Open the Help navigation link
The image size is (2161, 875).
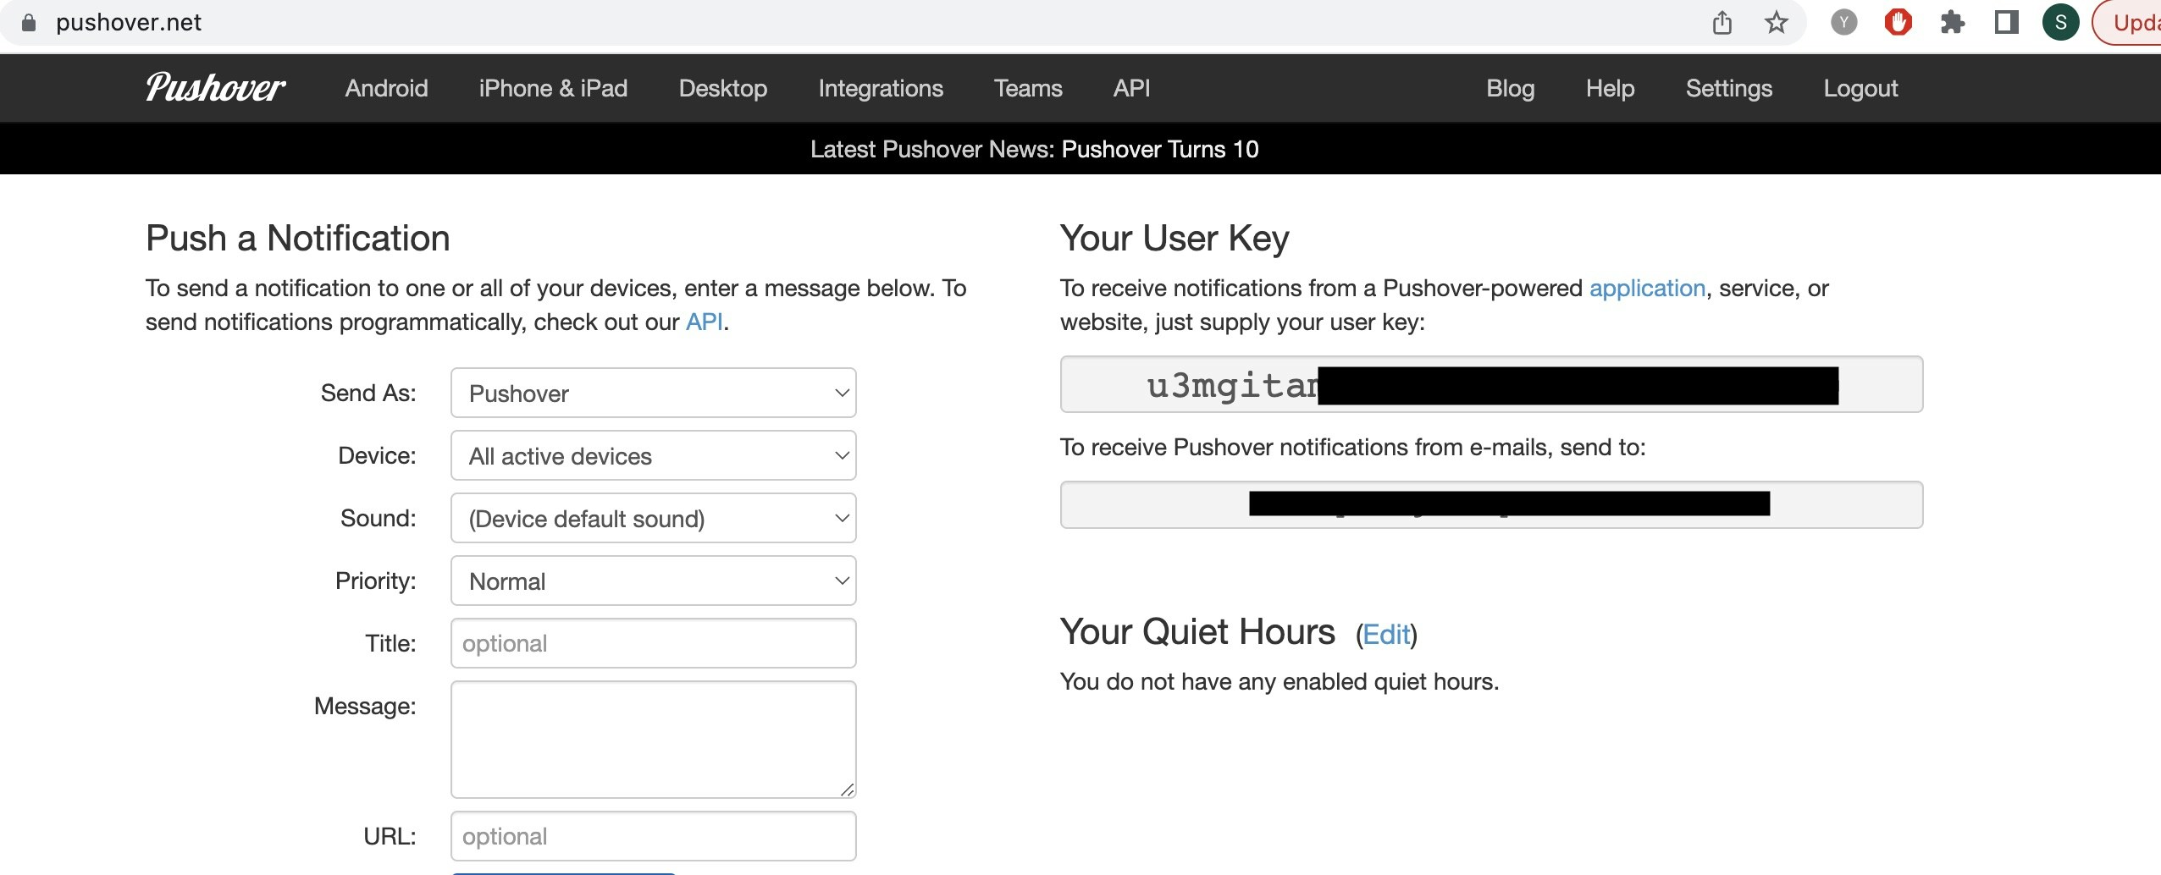[x=1610, y=88]
